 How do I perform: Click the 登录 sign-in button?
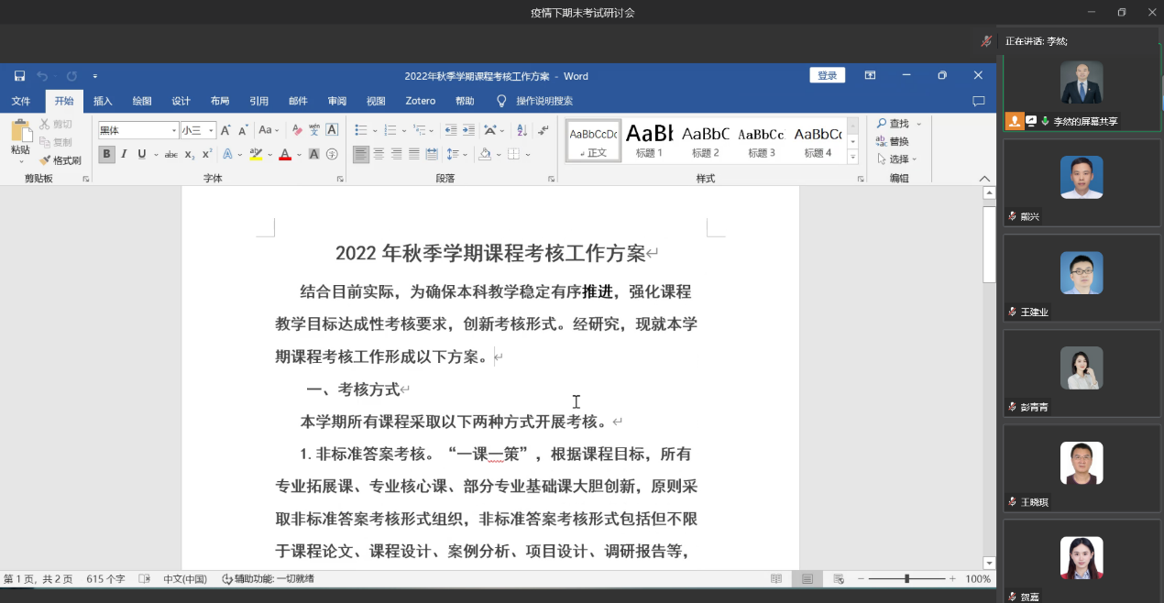[x=827, y=76]
